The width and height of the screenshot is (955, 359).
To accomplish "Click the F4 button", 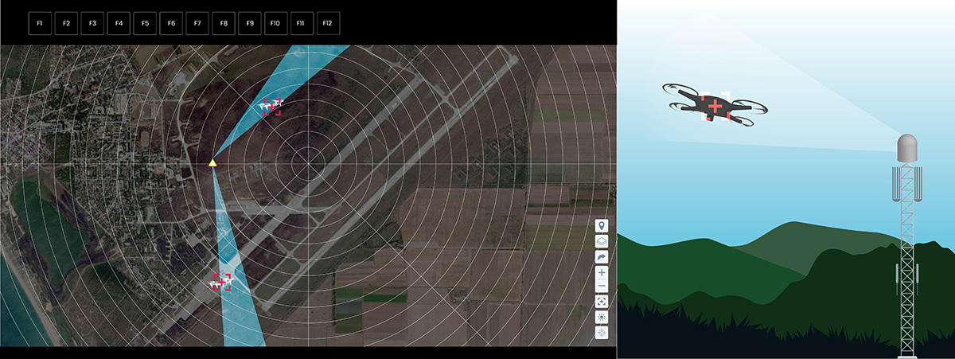I will point(119,24).
